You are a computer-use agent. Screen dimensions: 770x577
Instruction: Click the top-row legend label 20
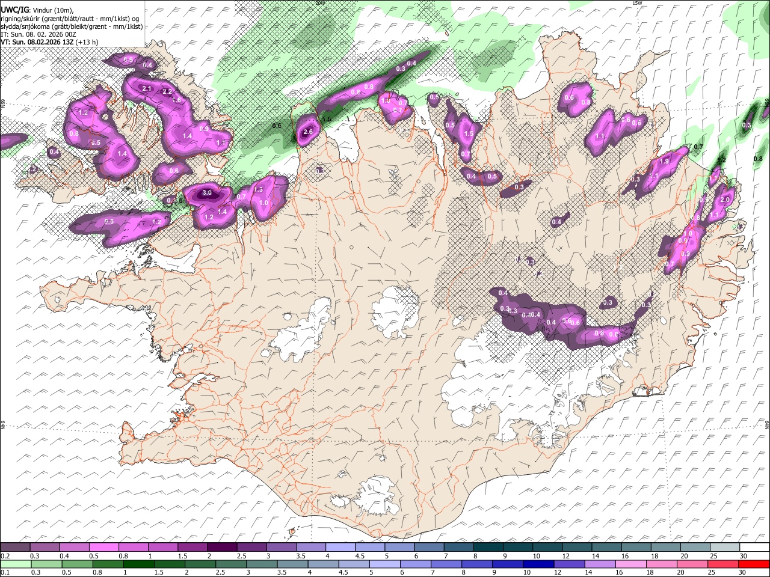click(684, 556)
